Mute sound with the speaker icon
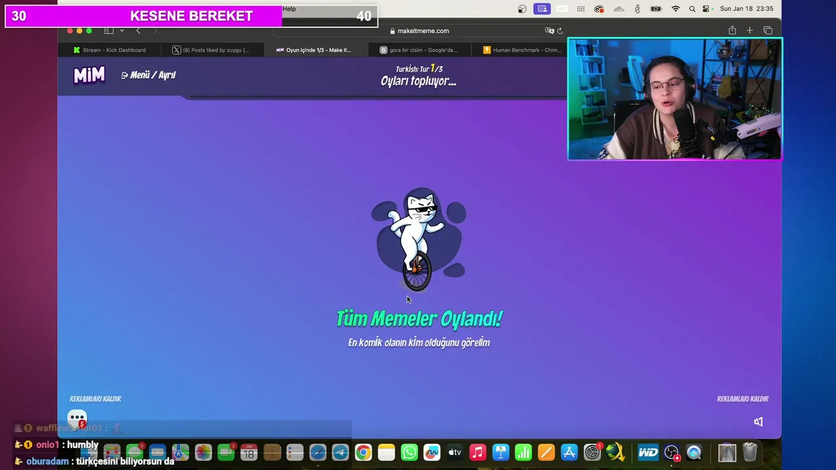This screenshot has width=836, height=470. point(758,422)
